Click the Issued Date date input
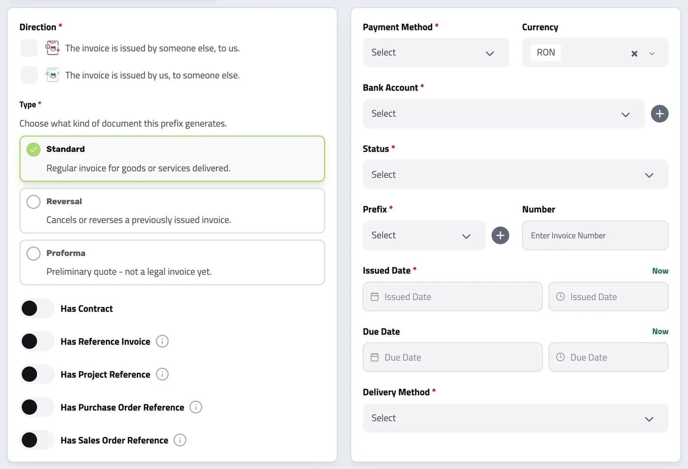Screen dimensions: 688x469 452,297
